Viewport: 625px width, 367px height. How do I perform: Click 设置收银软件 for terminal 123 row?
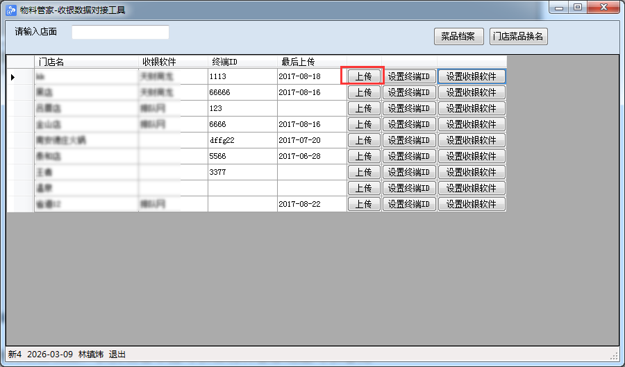point(472,108)
